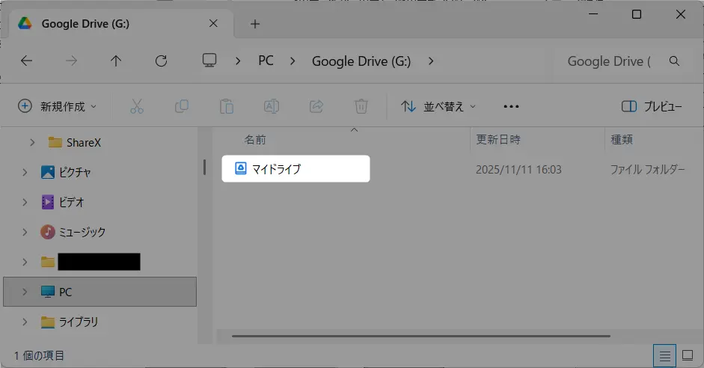Switch to details list view
The image size is (704, 368).
pos(664,355)
